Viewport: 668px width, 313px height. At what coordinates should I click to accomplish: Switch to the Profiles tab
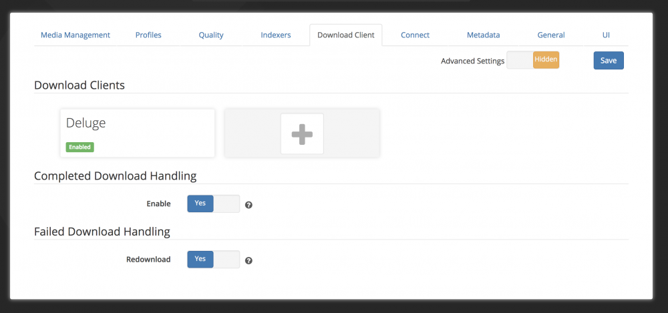point(148,35)
